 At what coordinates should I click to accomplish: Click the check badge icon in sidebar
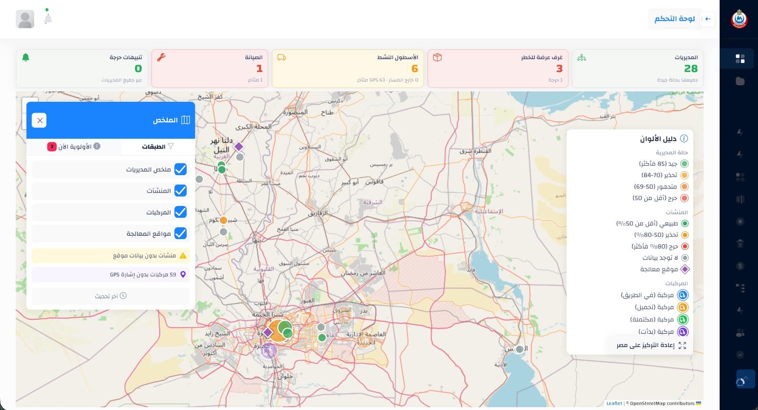coord(740,355)
